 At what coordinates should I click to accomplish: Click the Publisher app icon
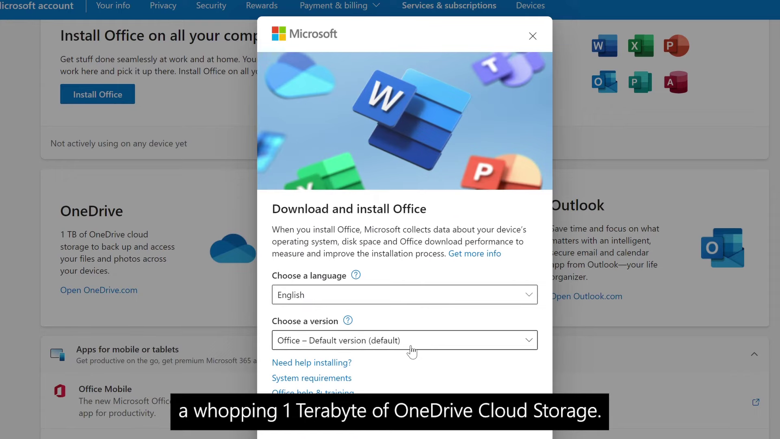pyautogui.click(x=640, y=82)
